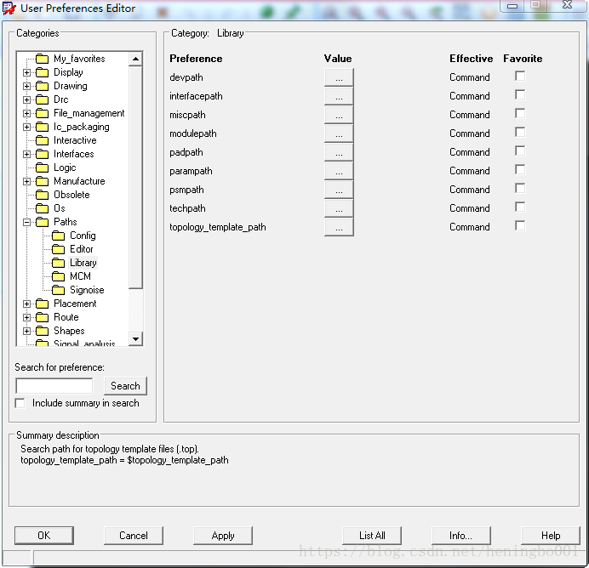Collapse the Paths category tree node

pyautogui.click(x=27, y=222)
